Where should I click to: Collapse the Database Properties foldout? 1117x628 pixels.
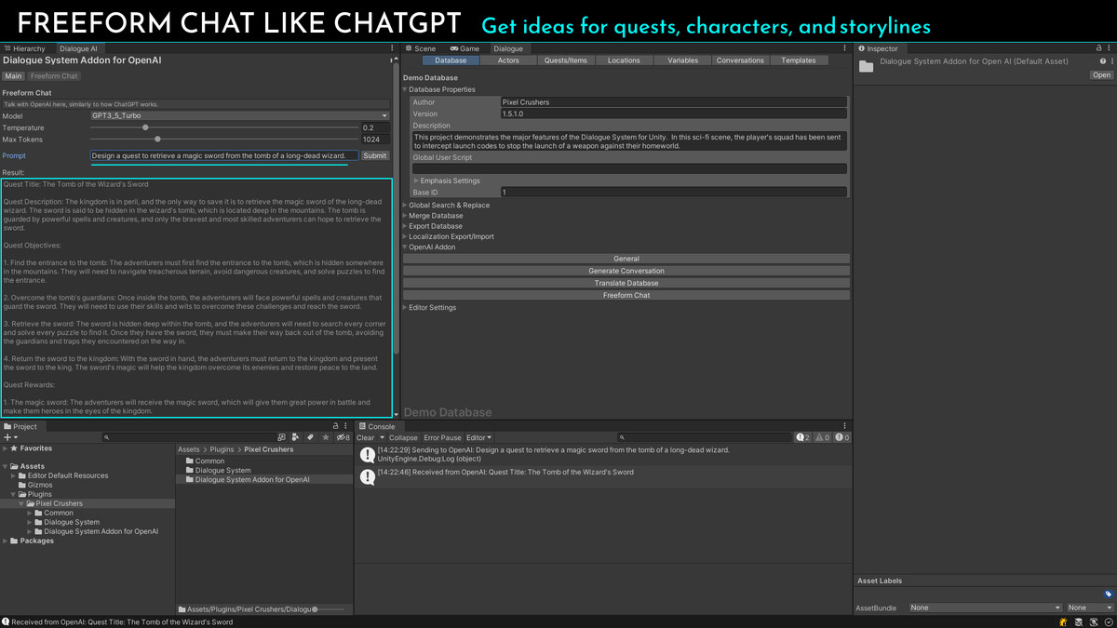tap(405, 89)
